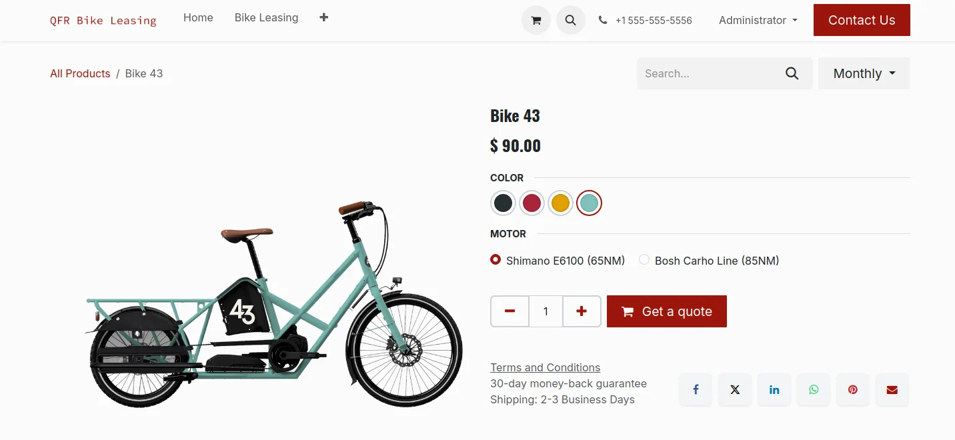The height and width of the screenshot is (440, 955).
Task: Choose the black color swatch
Action: (x=503, y=203)
